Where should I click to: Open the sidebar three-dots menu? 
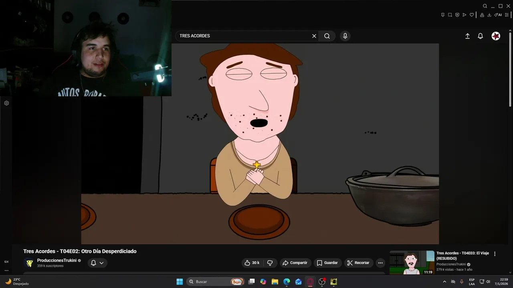[6, 270]
